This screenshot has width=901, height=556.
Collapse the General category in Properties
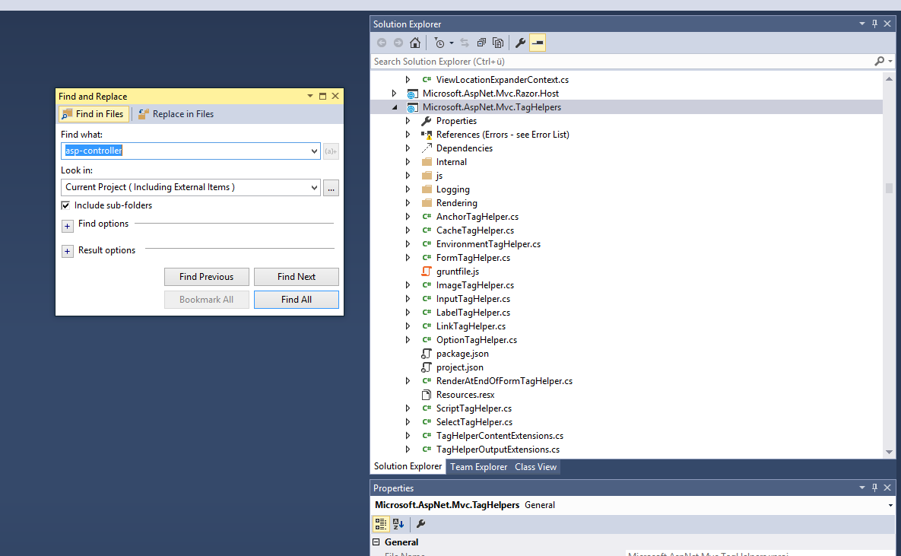point(376,542)
